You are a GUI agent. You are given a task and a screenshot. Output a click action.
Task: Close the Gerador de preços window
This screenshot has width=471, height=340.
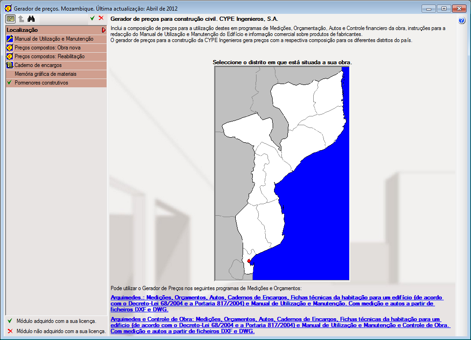pyautogui.click(x=459, y=9)
